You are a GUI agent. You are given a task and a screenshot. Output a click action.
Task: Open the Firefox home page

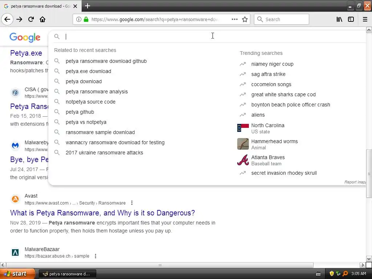point(43,19)
